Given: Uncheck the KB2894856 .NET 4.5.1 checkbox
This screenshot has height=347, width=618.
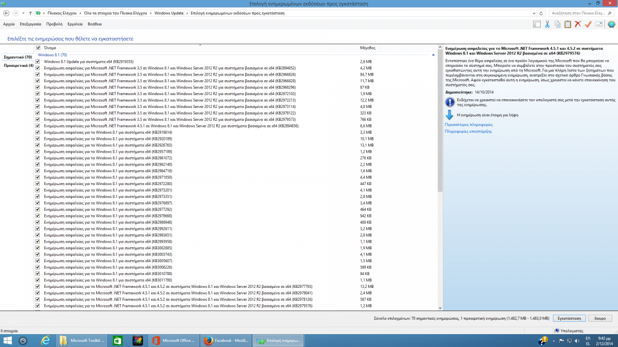Looking at the screenshot, I should tap(38, 126).
